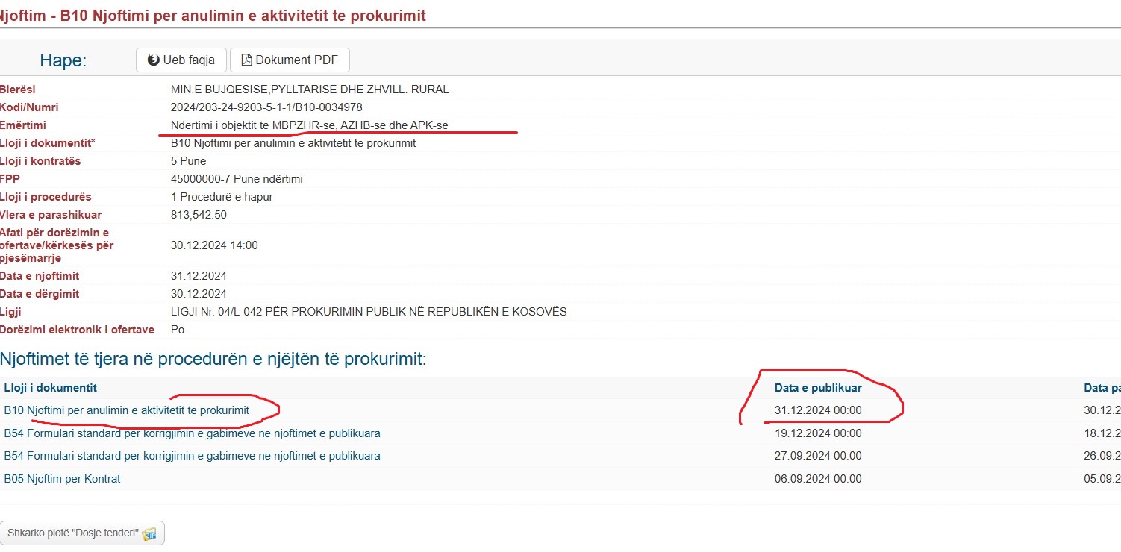Click the Emërtimi value Ndërtimi i objektit
This screenshot has width=1121, height=552.
pos(309,125)
